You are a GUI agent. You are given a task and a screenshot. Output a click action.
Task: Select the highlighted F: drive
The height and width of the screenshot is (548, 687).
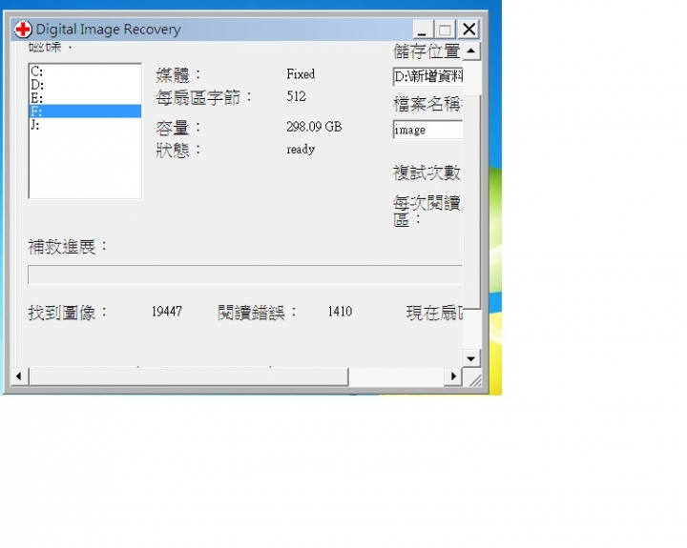(x=85, y=112)
